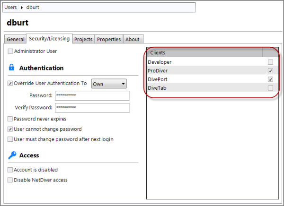The width and height of the screenshot is (284, 206).
Task: Click the Verify Password input field
Action: coord(91,108)
